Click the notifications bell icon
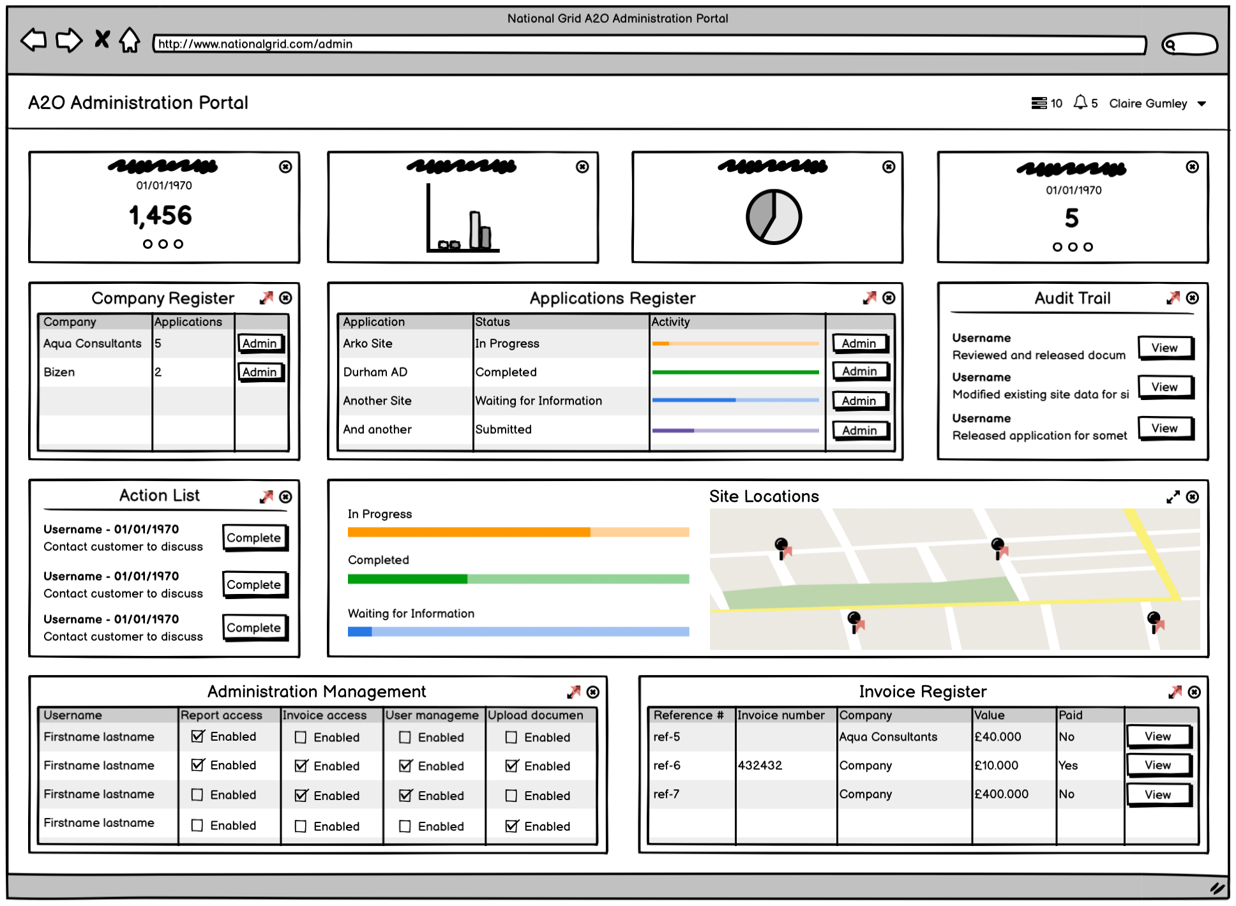Image resolution: width=1236 pixels, height=906 pixels. click(x=1080, y=102)
